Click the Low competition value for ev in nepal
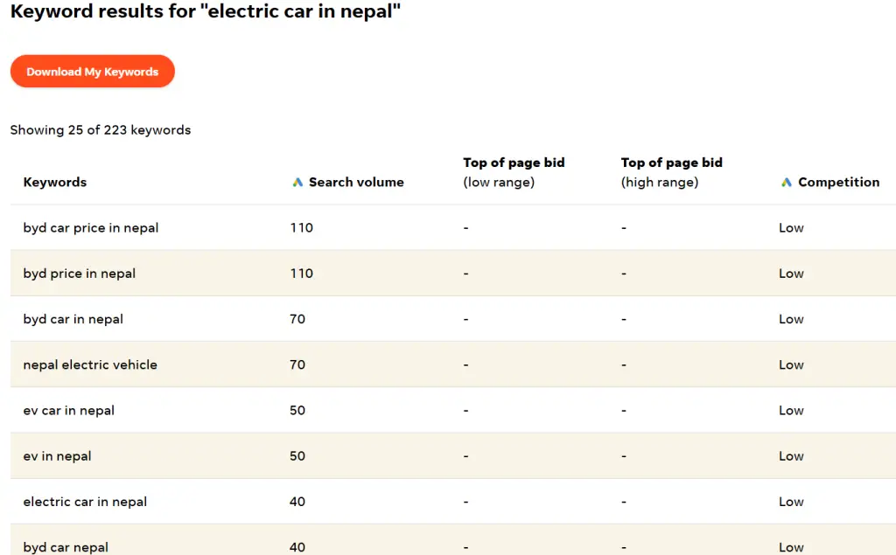Viewport: 896px width, 555px height. tap(791, 456)
